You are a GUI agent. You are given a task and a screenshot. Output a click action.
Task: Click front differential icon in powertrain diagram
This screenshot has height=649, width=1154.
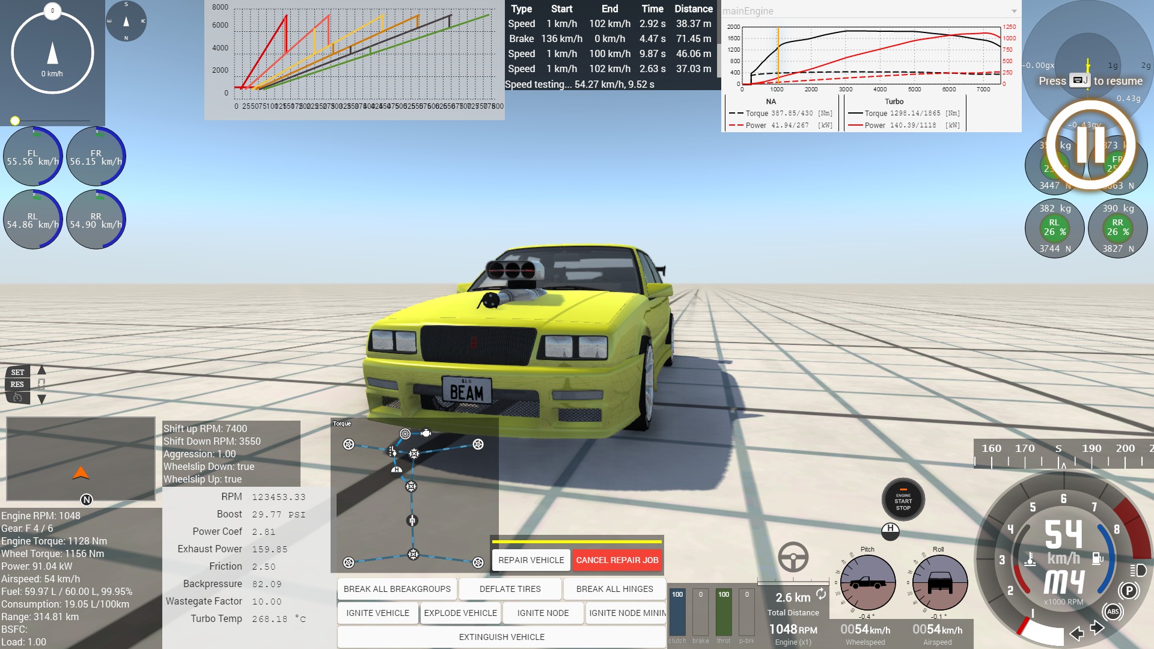click(414, 454)
